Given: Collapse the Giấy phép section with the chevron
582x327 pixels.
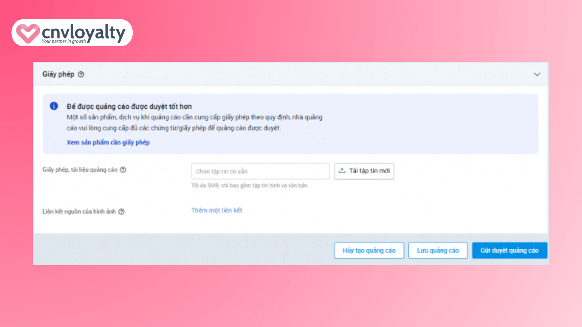Looking at the screenshot, I should [x=537, y=74].
